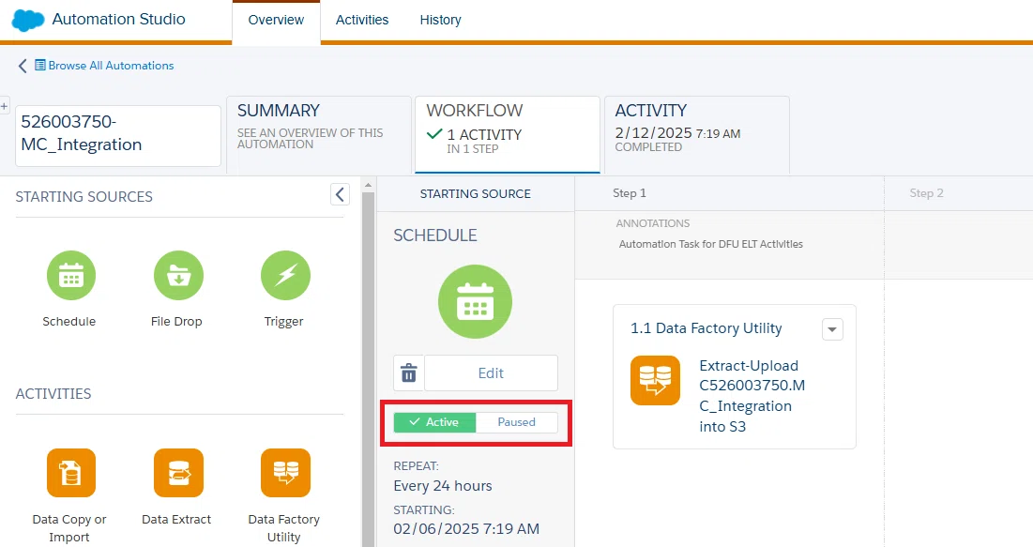Click the '1.1 Data Factory Utility' title
The width and height of the screenshot is (1033, 547).
tap(706, 328)
